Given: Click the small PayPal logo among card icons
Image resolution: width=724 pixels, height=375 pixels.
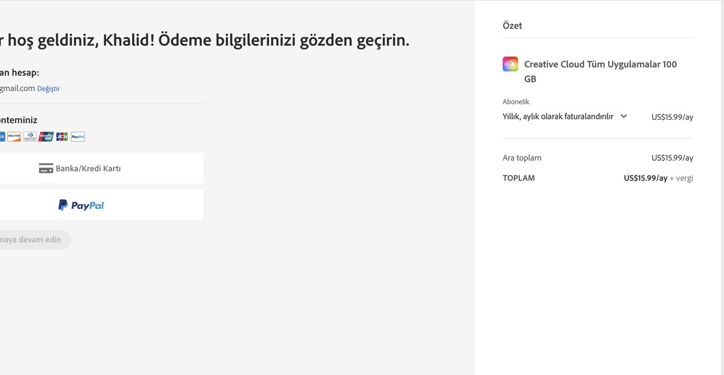Looking at the screenshot, I should coord(78,137).
